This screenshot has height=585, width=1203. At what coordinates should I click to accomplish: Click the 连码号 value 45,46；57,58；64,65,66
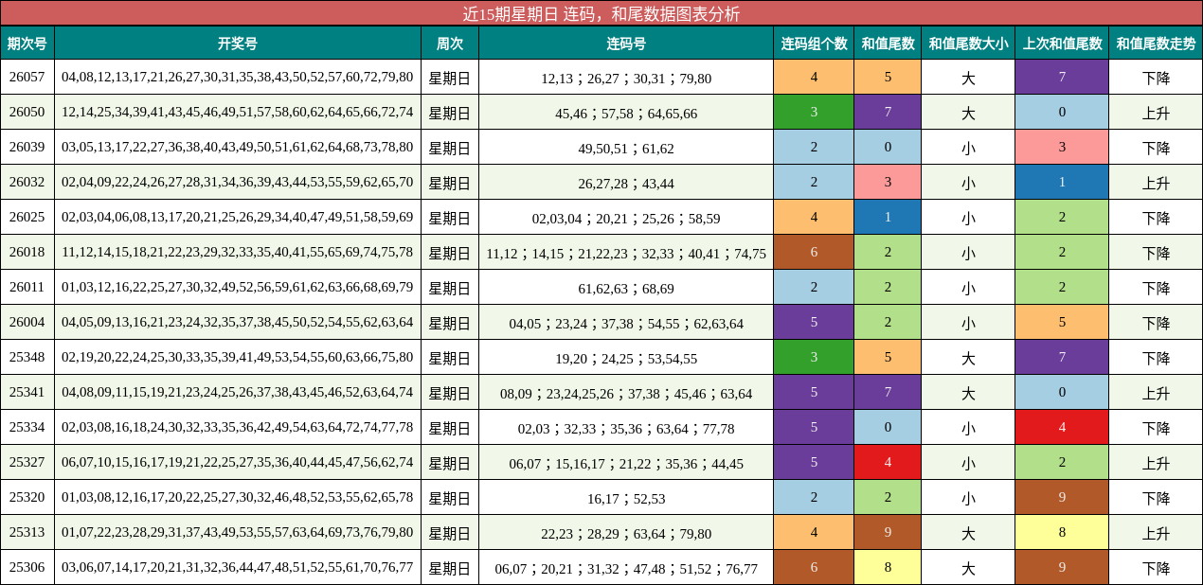click(x=626, y=113)
